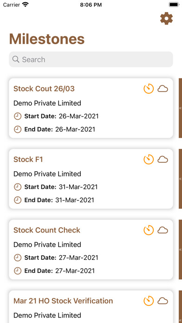This screenshot has width=182, height=323.
Task: Open settings with the gear icon
Action: click(166, 19)
